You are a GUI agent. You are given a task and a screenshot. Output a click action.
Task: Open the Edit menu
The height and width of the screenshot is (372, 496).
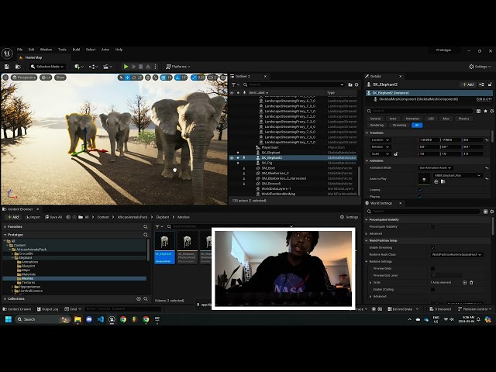point(31,50)
